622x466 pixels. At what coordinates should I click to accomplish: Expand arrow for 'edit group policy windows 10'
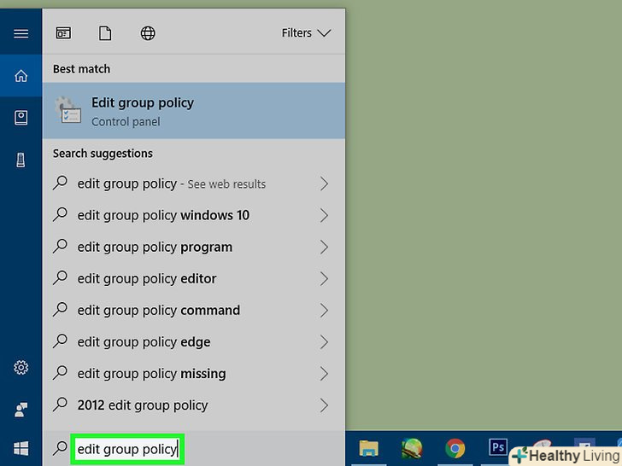(324, 215)
